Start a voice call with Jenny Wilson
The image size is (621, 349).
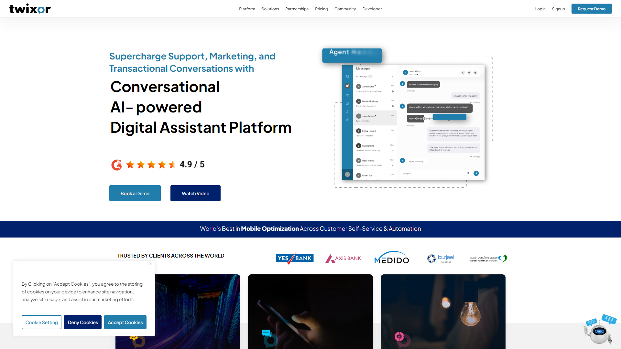(x=463, y=73)
